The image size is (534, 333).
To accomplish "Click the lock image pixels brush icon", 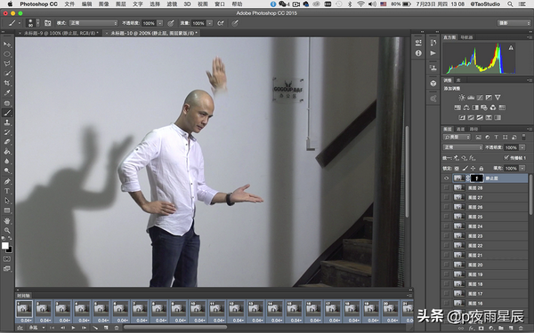I will coord(465,168).
